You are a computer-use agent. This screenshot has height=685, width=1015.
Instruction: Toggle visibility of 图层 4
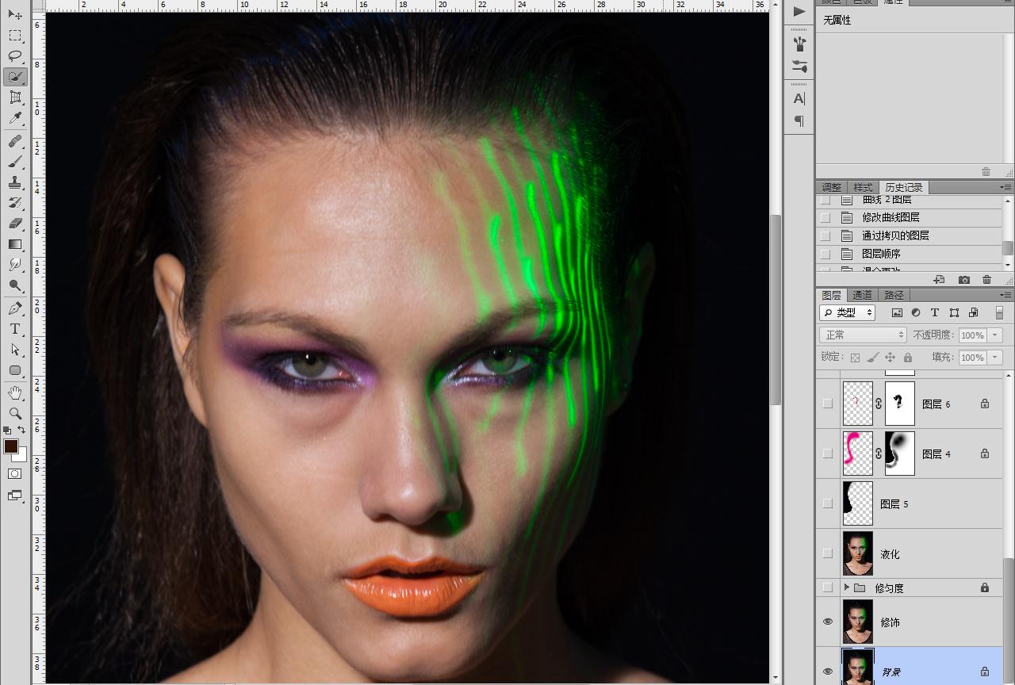pyautogui.click(x=828, y=453)
